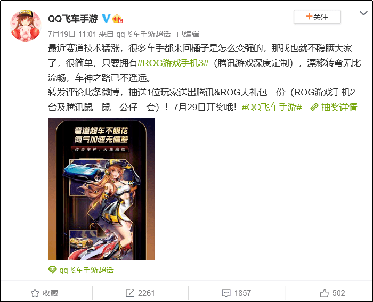Screen dimensions: 373x302
Task: Click the blue V verification badge
Action: point(106,19)
